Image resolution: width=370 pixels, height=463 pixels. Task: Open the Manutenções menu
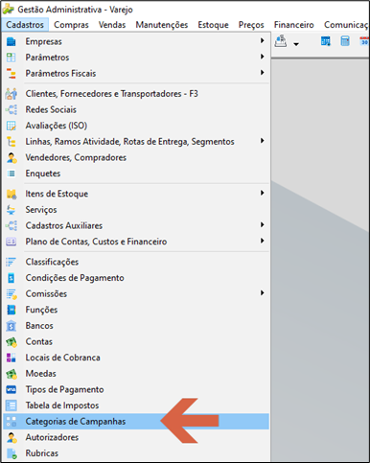162,25
